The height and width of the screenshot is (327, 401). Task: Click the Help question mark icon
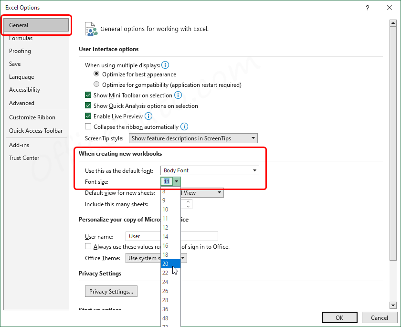point(368,8)
